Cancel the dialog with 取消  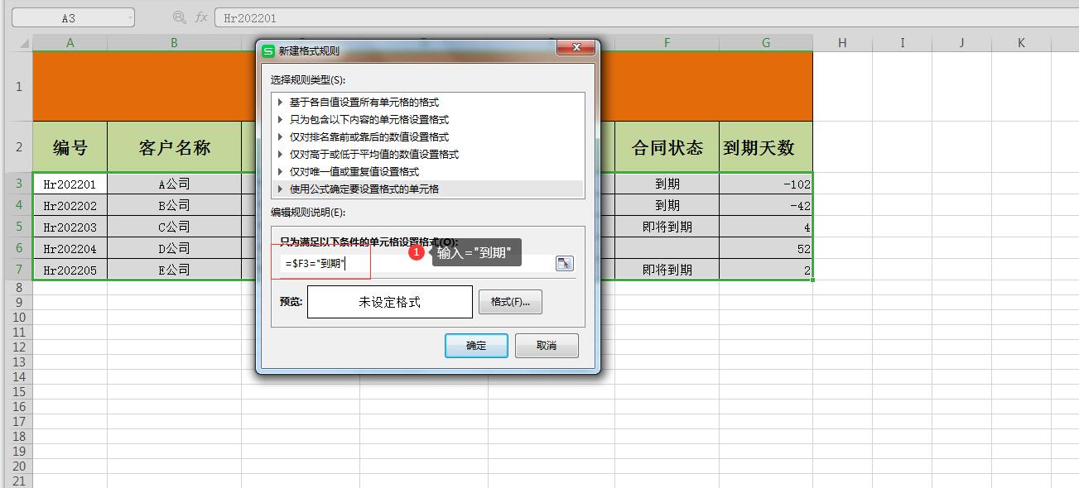(547, 346)
